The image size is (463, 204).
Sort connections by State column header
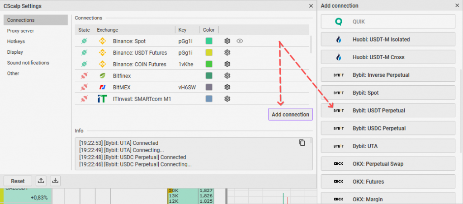(84, 30)
